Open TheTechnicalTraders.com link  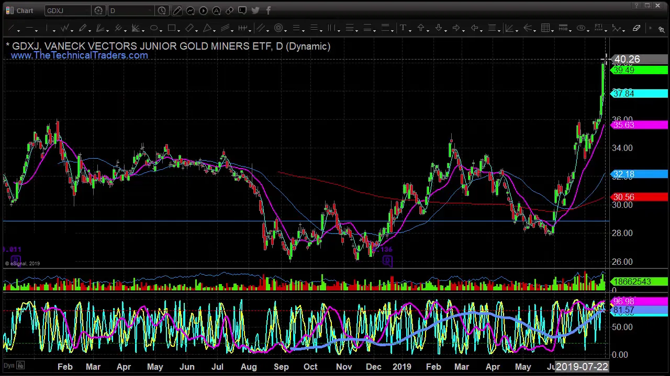tap(79, 55)
